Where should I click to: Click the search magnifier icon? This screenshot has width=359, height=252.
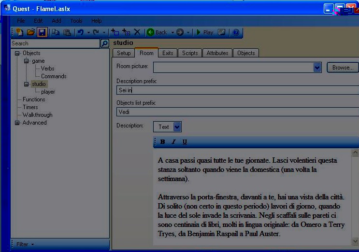tap(104, 43)
